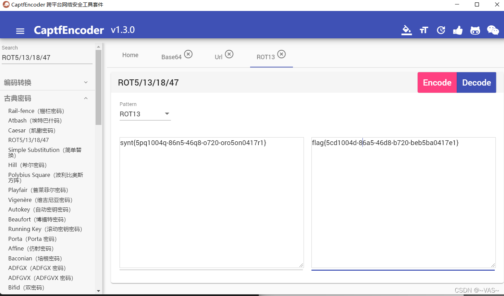Open ADFGX (ADFGX 密码) cipher
Viewport: 504px width, 296px height.
point(37,268)
